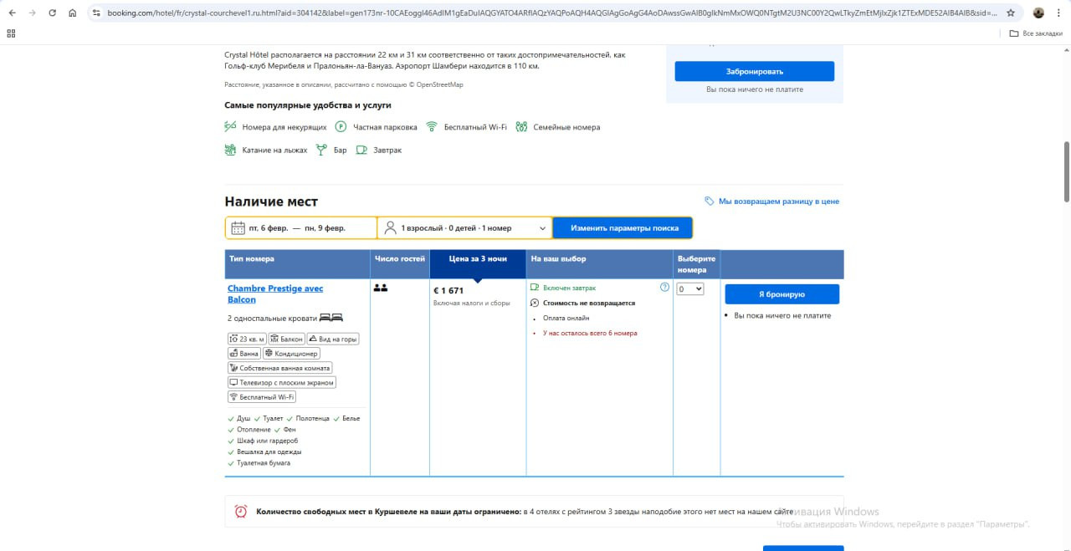
Task: Click the calendar icon in date field
Action: [x=238, y=228]
